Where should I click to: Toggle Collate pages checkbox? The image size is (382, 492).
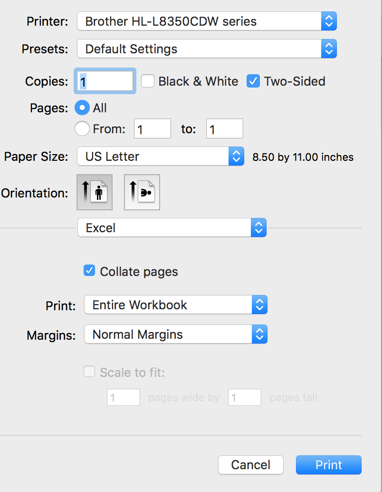click(x=89, y=271)
